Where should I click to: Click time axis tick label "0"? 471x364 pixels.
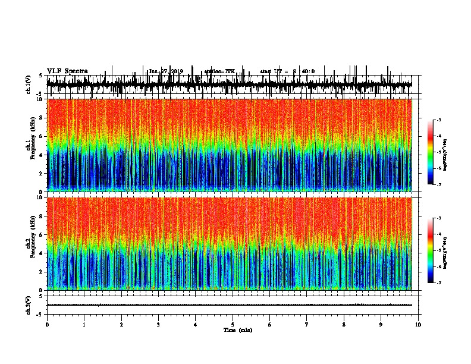[47, 325]
